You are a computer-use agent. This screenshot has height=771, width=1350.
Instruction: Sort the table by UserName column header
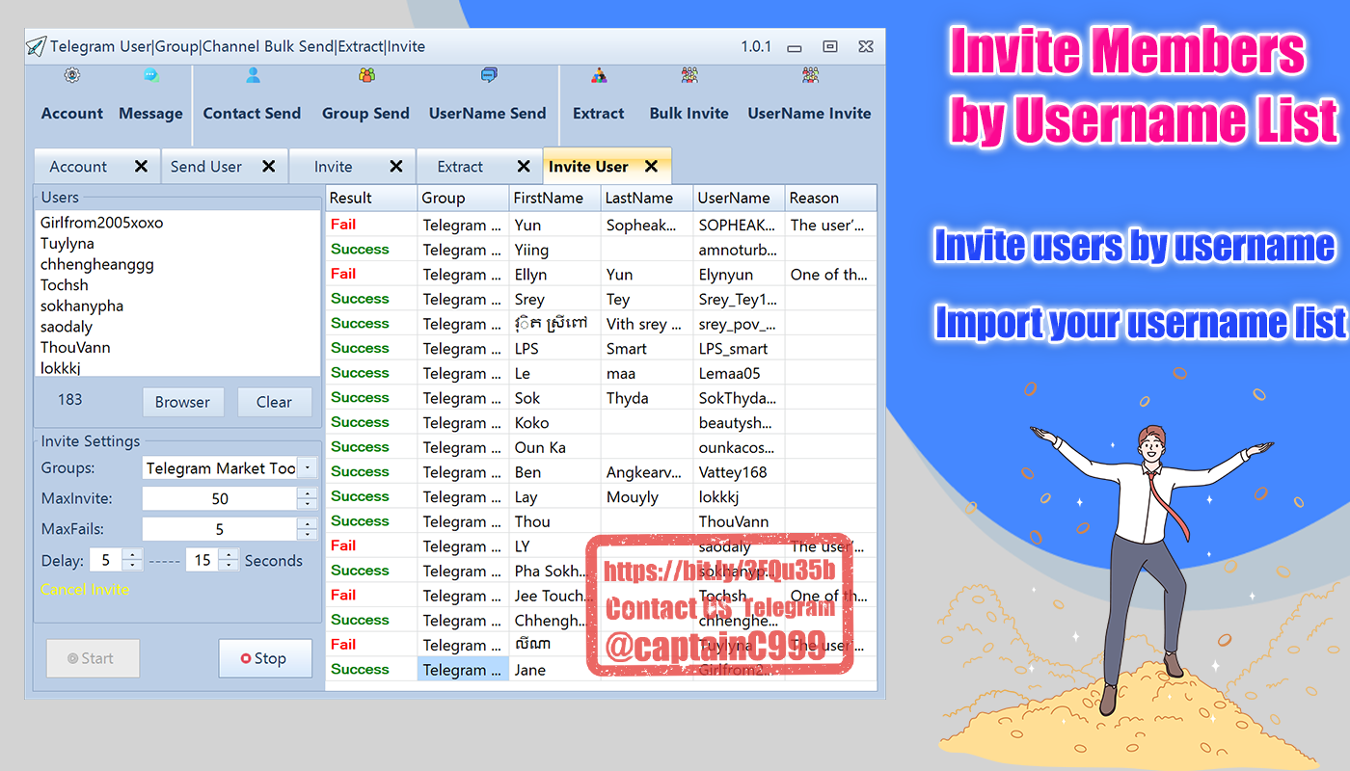734,198
